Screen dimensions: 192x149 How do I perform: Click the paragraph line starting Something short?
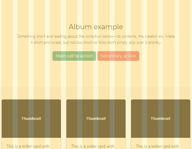tap(96, 36)
